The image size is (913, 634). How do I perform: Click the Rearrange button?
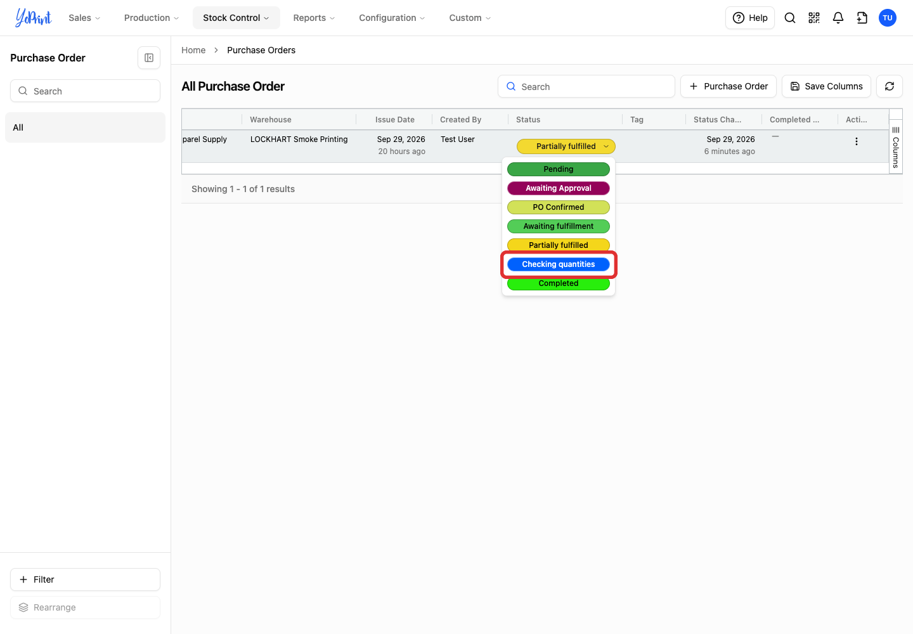85,607
